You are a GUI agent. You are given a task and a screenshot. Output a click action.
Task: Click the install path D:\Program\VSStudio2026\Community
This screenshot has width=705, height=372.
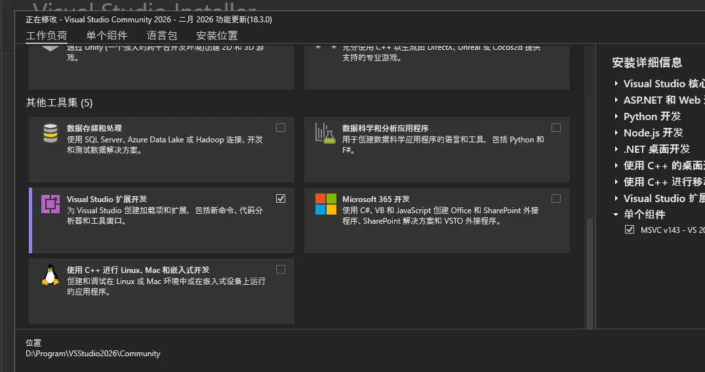click(93, 354)
